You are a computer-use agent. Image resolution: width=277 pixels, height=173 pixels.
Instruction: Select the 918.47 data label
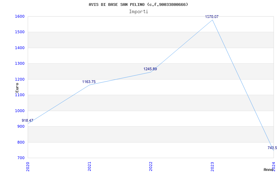(x=27, y=120)
